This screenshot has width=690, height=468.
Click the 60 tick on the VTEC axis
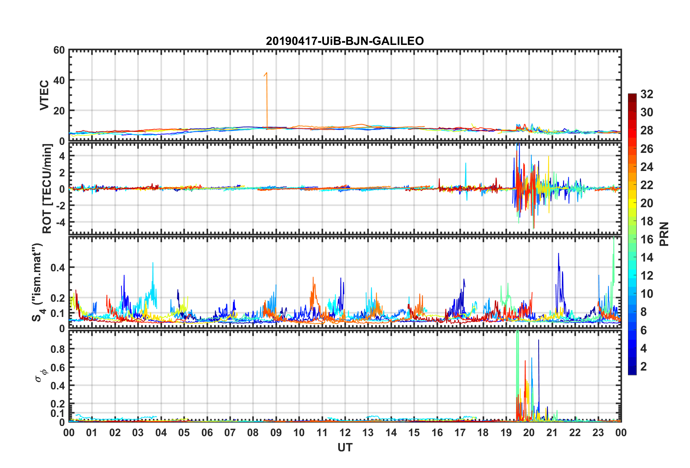(59, 50)
